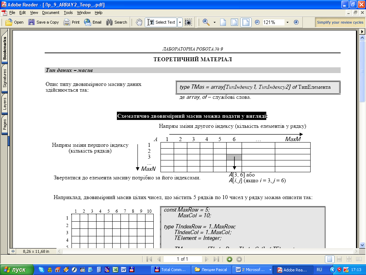Screen dimensions: 366x275
Task: Open the Help menu
Action: 99,13
